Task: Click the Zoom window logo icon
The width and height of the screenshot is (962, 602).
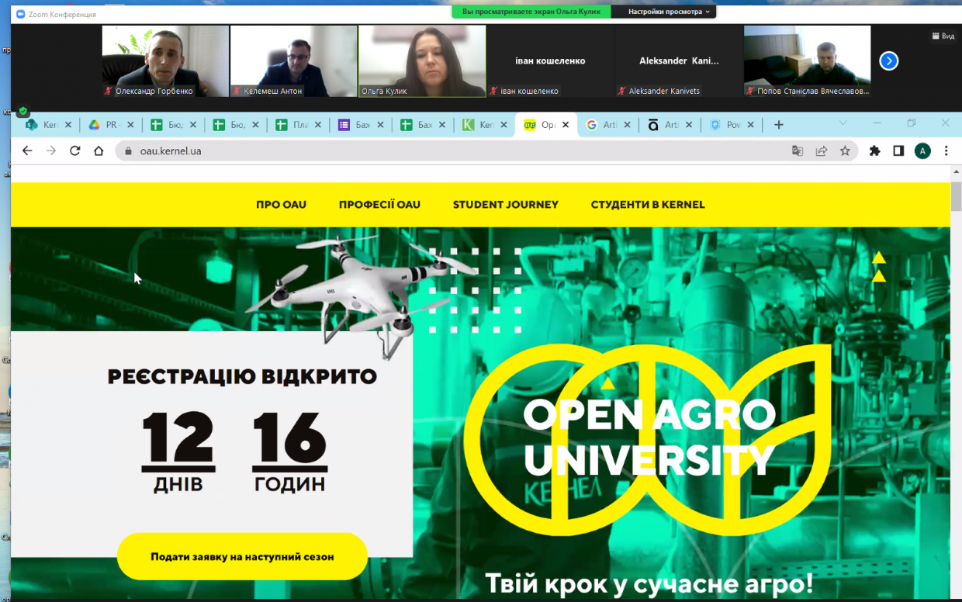Action: pyautogui.click(x=20, y=14)
